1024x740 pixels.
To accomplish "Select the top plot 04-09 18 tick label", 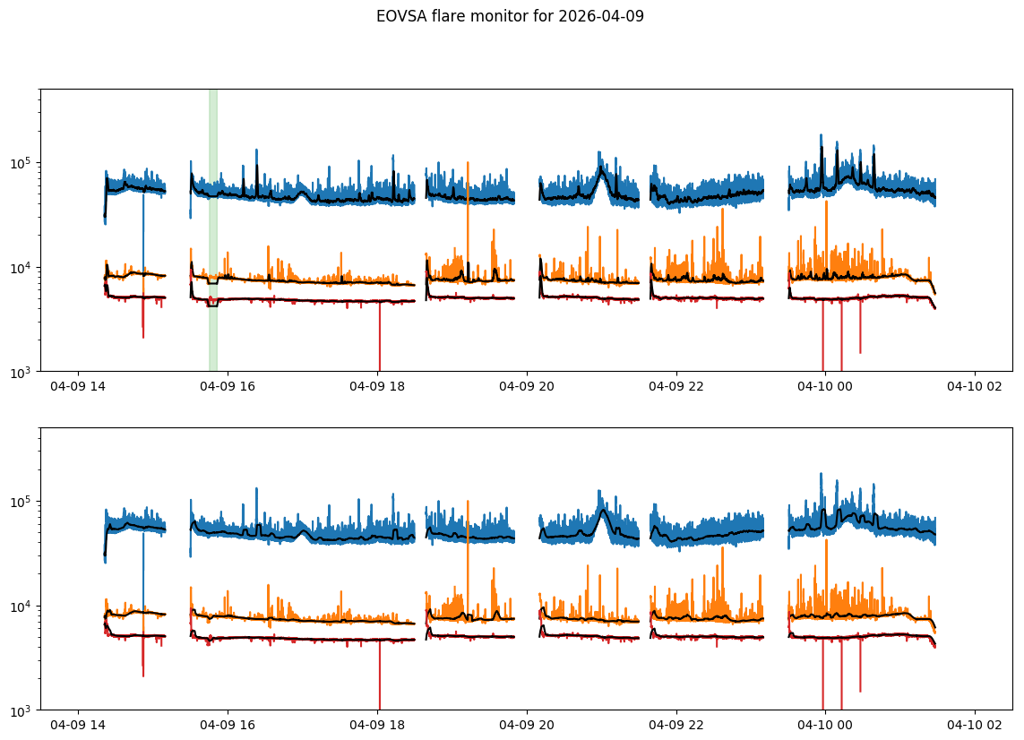I will tap(377, 386).
